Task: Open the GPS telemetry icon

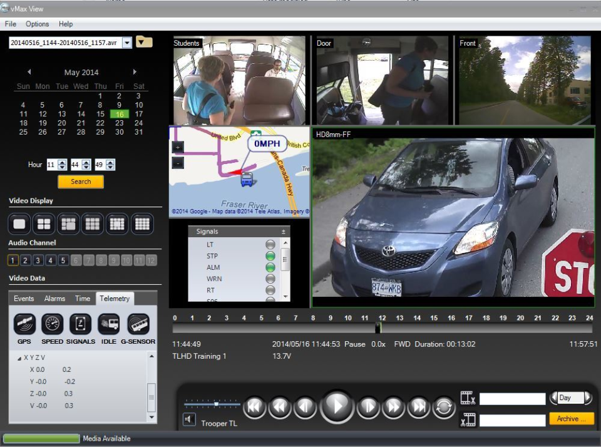Action: pos(24,324)
